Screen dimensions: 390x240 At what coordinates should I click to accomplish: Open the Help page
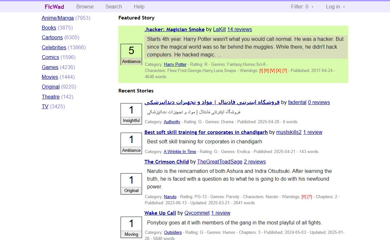point(139,6)
